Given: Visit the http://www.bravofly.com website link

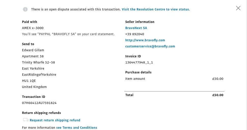Looking at the screenshot, I should tap(145, 40).
